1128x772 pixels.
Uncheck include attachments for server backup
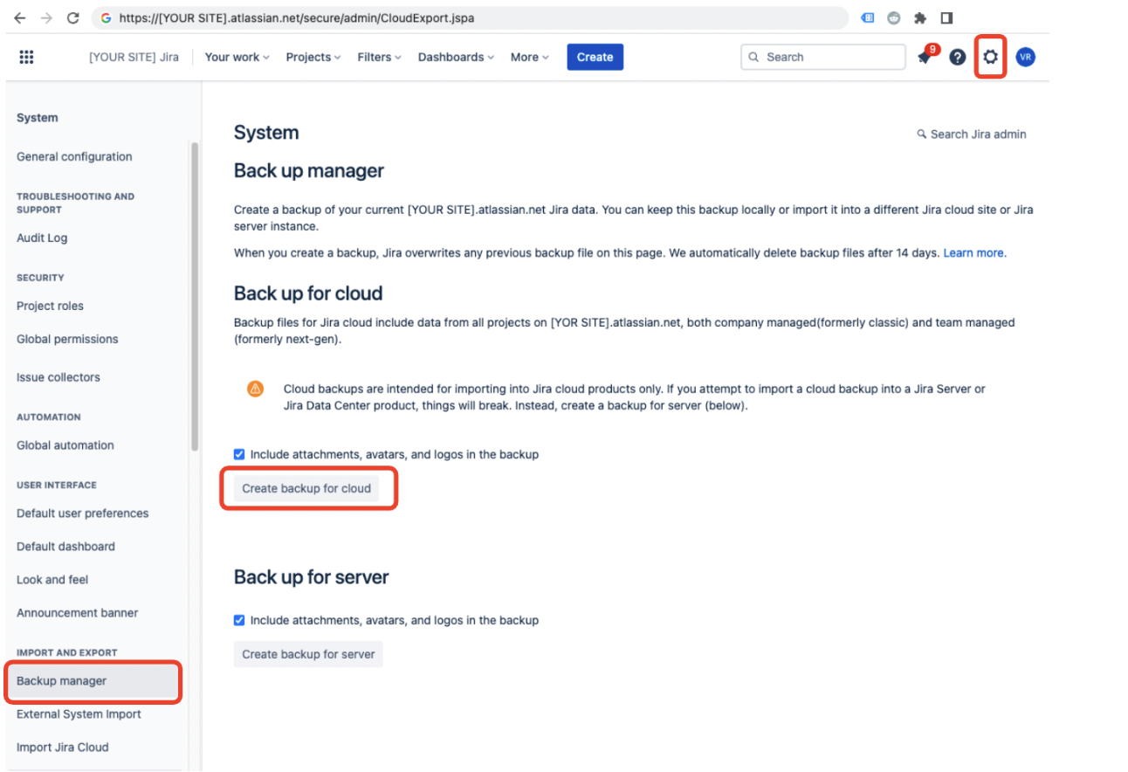point(239,620)
